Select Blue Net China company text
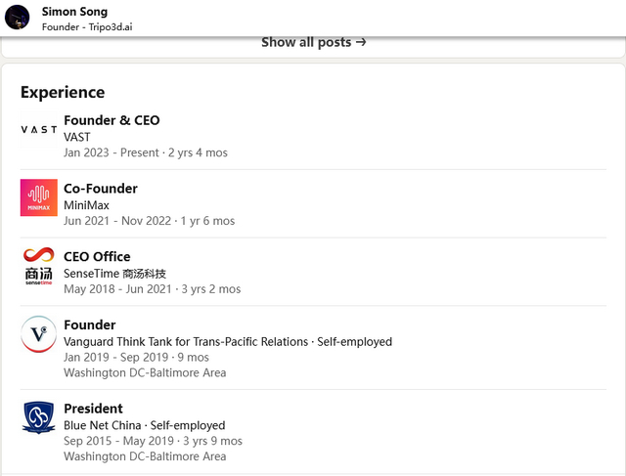This screenshot has width=626, height=476. [103, 425]
